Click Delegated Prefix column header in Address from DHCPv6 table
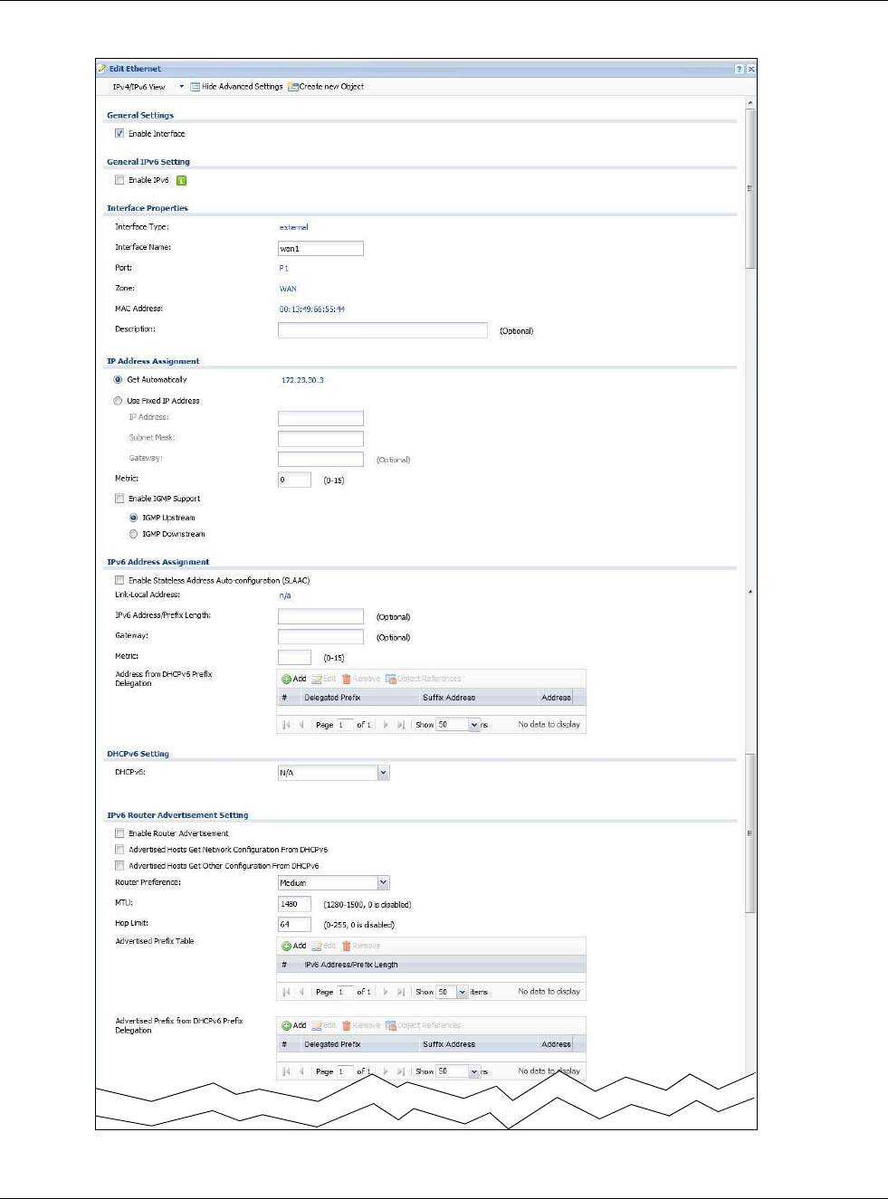888x1199 pixels. (332, 698)
